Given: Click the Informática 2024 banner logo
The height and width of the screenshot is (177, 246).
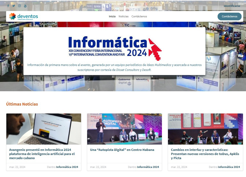Looking at the screenshot, I should [x=115, y=48].
